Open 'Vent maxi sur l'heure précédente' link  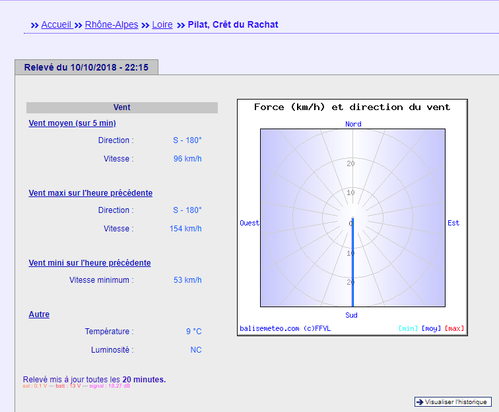point(90,193)
